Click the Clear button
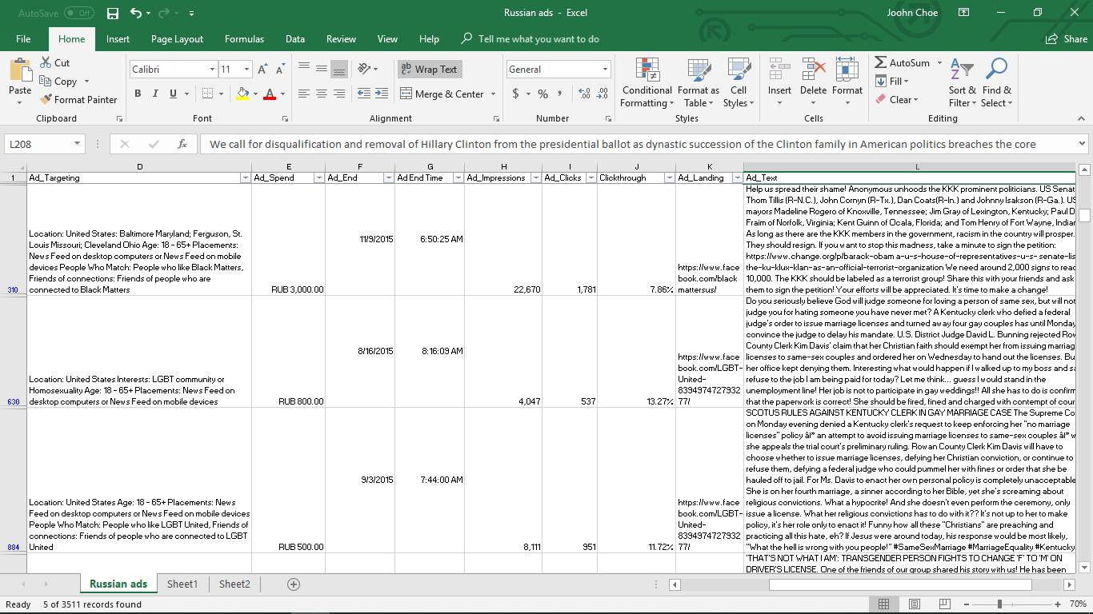This screenshot has height=614, width=1093. click(896, 99)
